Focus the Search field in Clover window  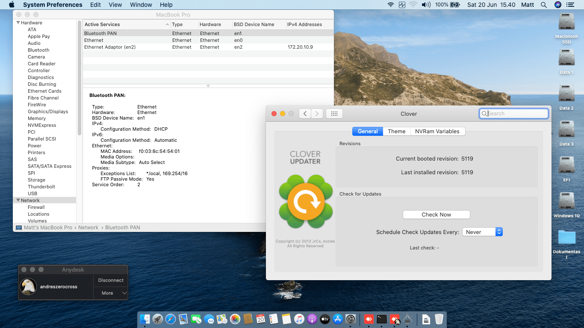[514, 114]
